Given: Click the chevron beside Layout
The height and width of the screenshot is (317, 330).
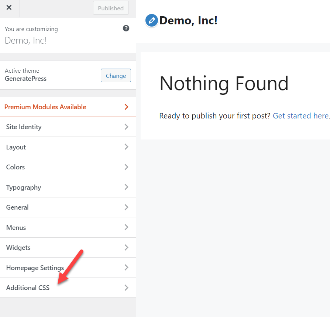Looking at the screenshot, I should click(x=126, y=147).
